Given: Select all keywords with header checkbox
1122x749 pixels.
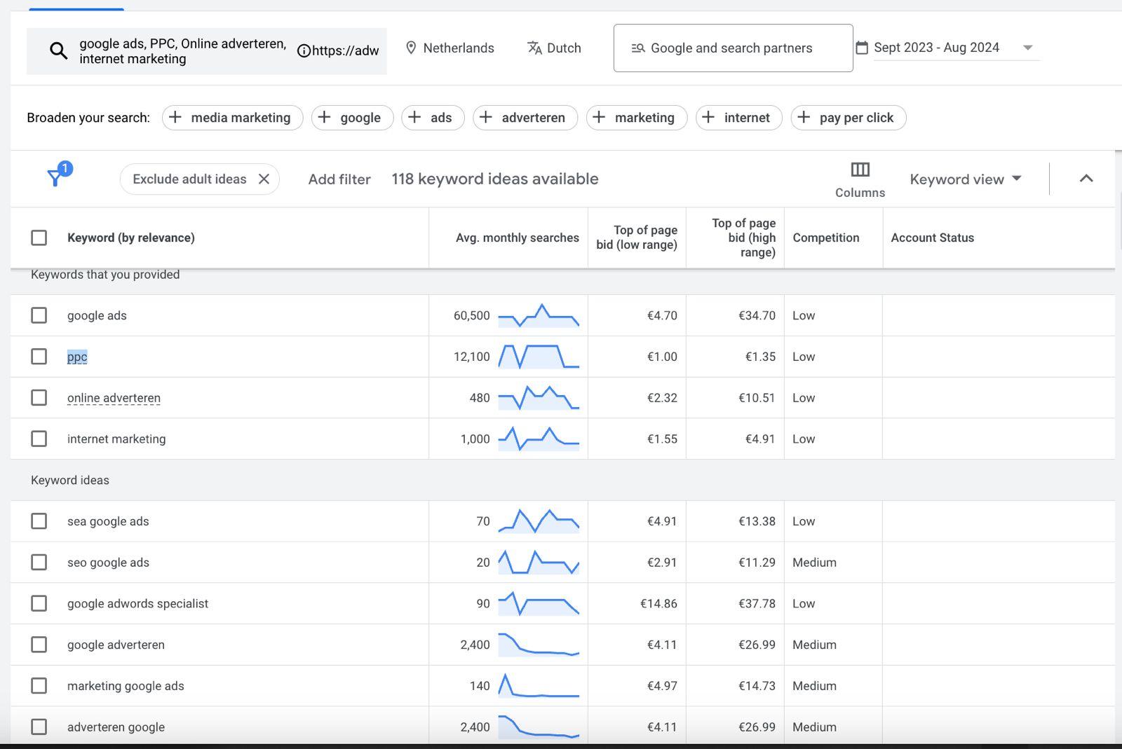Looking at the screenshot, I should point(39,238).
